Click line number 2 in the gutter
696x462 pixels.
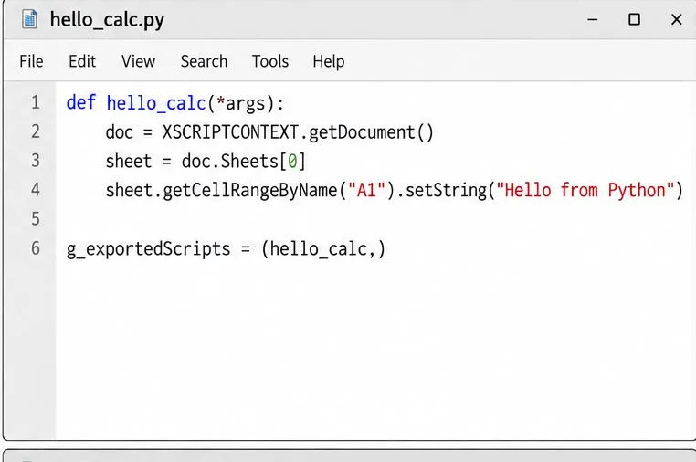36,131
